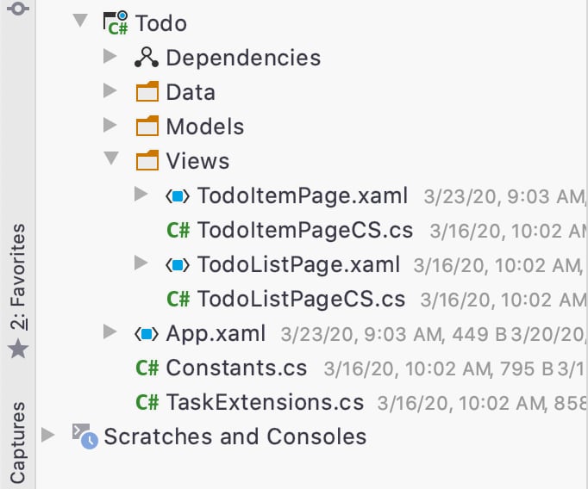Click the Data folder icon
Image resolution: width=588 pixels, height=489 pixels.
pos(147,92)
